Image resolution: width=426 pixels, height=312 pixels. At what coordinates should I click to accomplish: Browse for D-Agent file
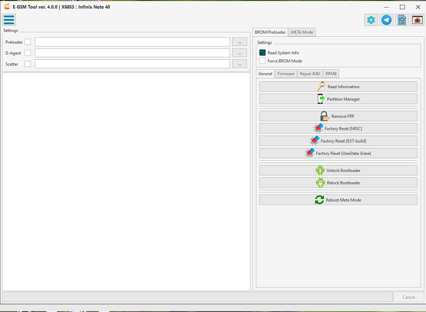tap(240, 53)
